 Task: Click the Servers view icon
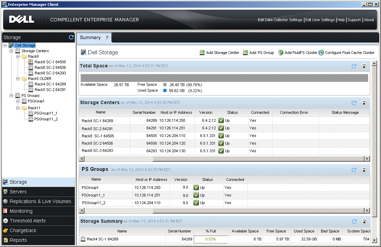(5, 192)
